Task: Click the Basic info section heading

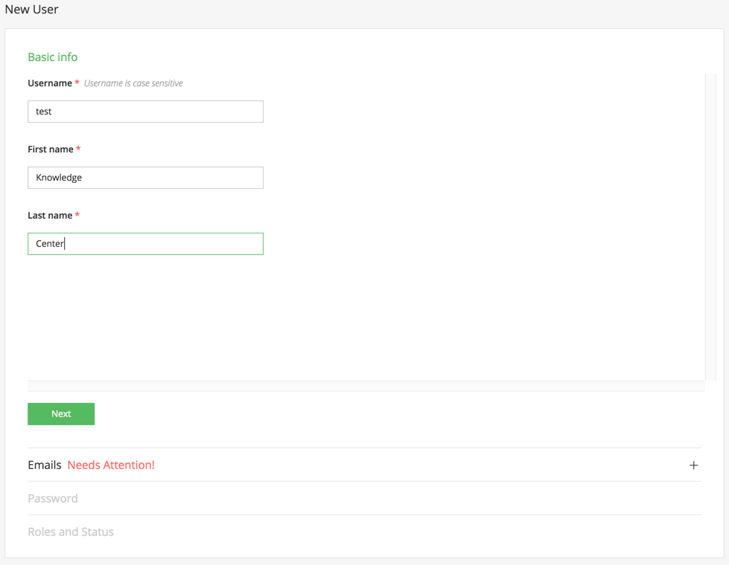Action: click(53, 57)
